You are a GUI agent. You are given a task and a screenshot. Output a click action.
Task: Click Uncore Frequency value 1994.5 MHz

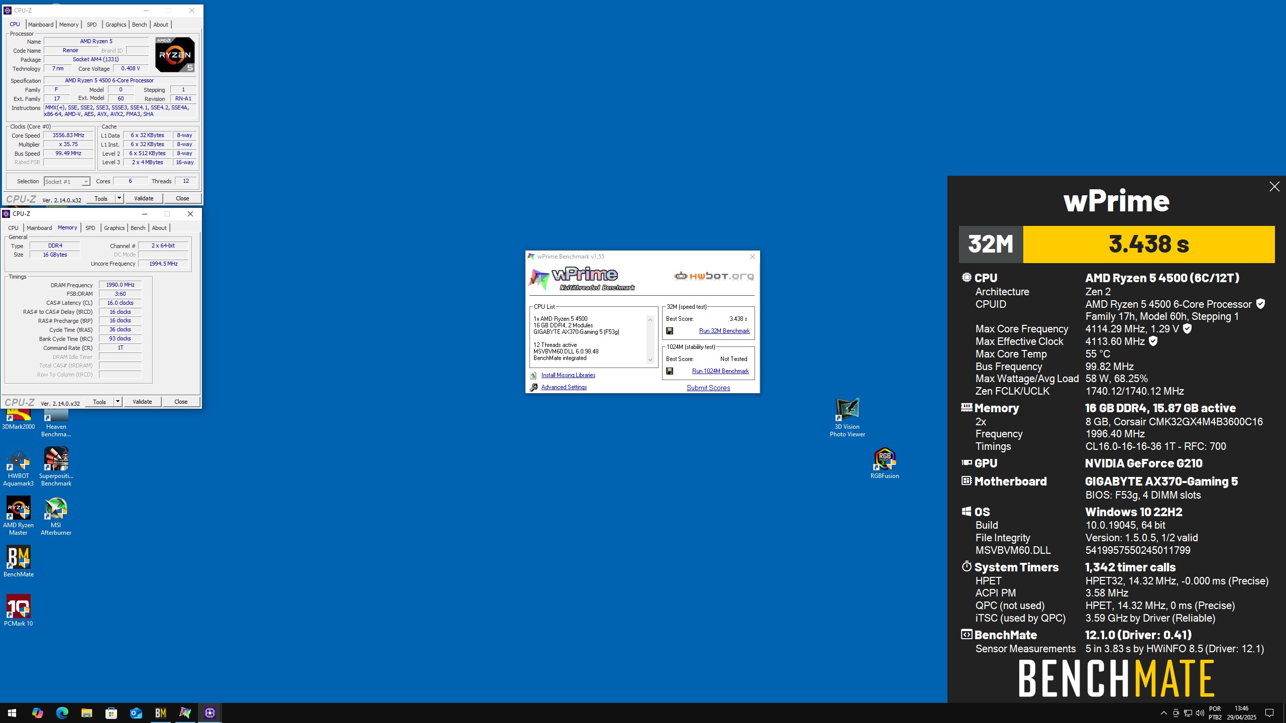(x=163, y=264)
